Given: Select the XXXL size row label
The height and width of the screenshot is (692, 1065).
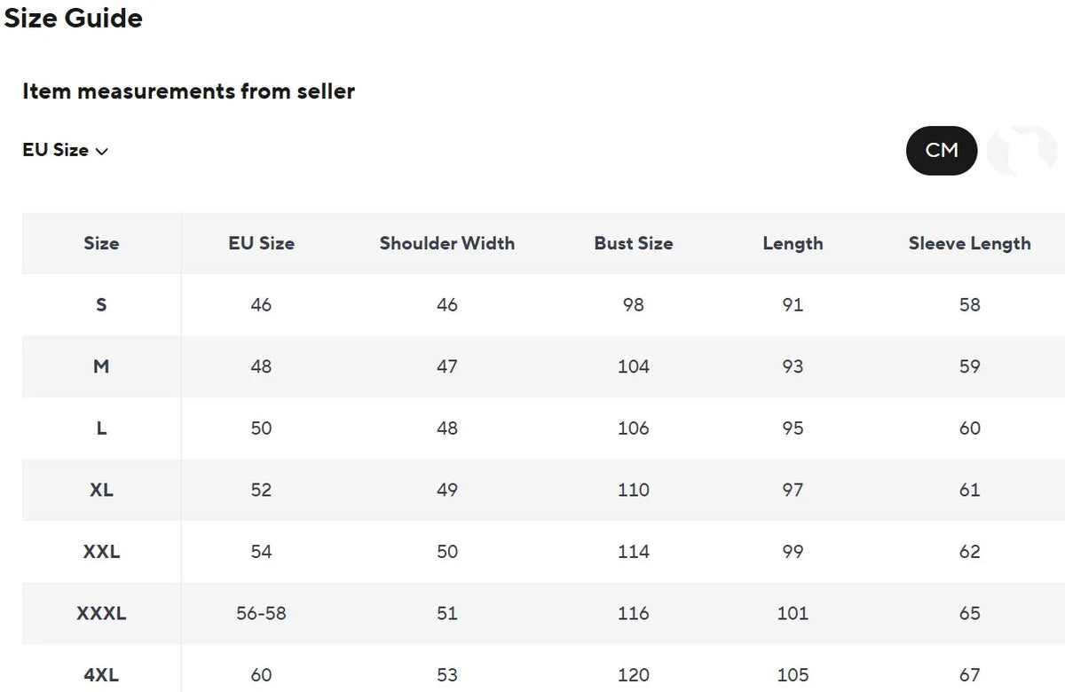Looking at the screenshot, I should [101, 613].
